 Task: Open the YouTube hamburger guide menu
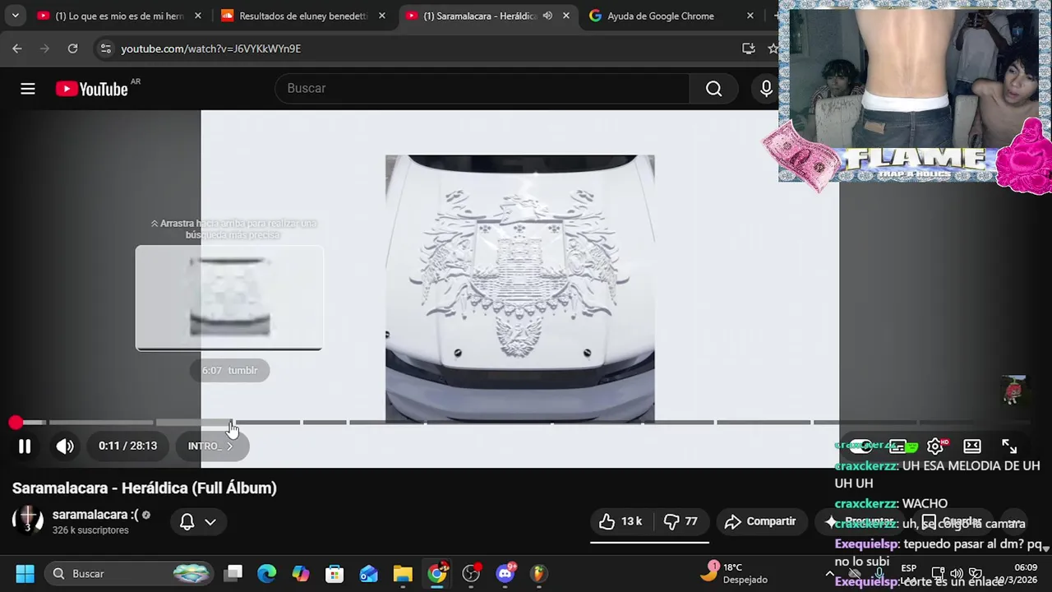[x=28, y=89]
